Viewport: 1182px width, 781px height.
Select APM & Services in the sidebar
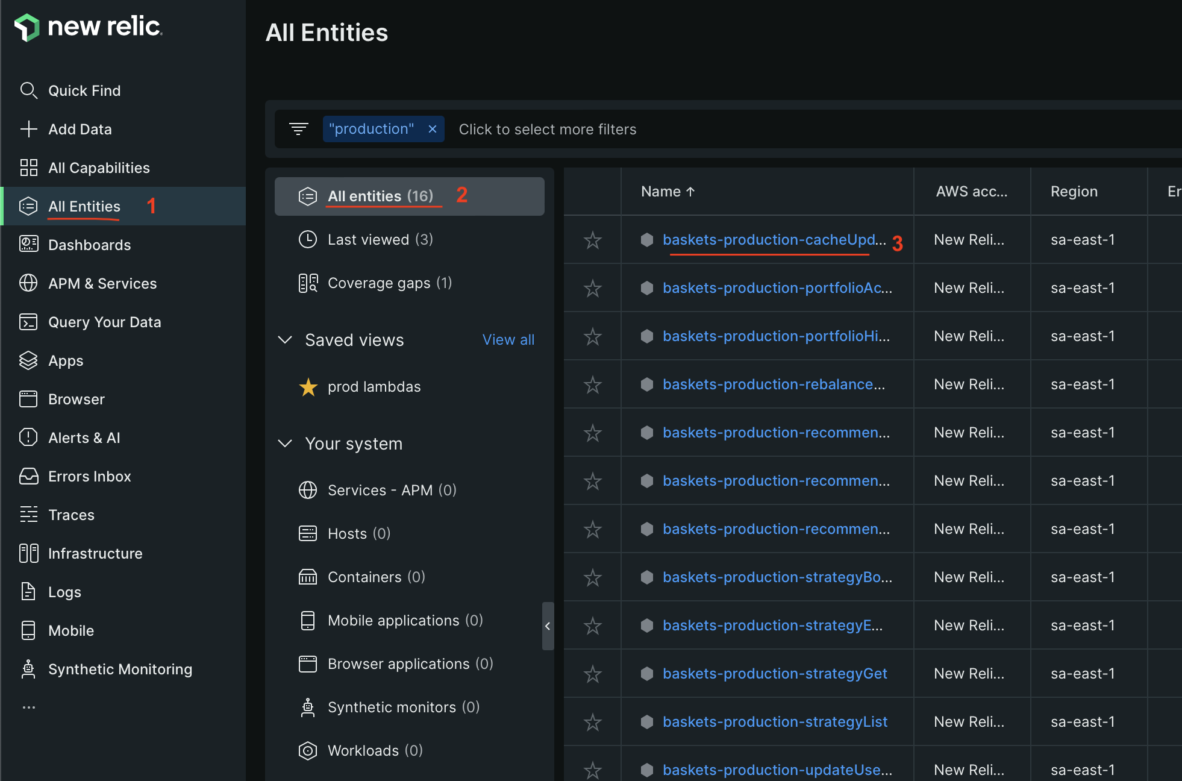coord(102,283)
